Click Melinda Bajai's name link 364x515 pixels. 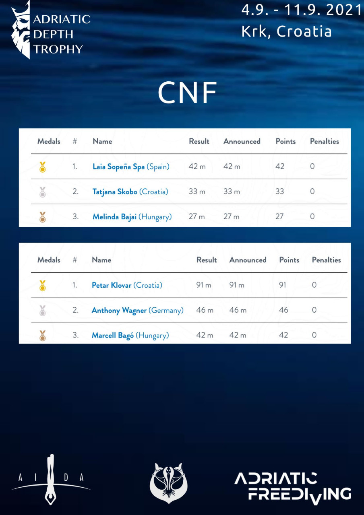pos(115,217)
